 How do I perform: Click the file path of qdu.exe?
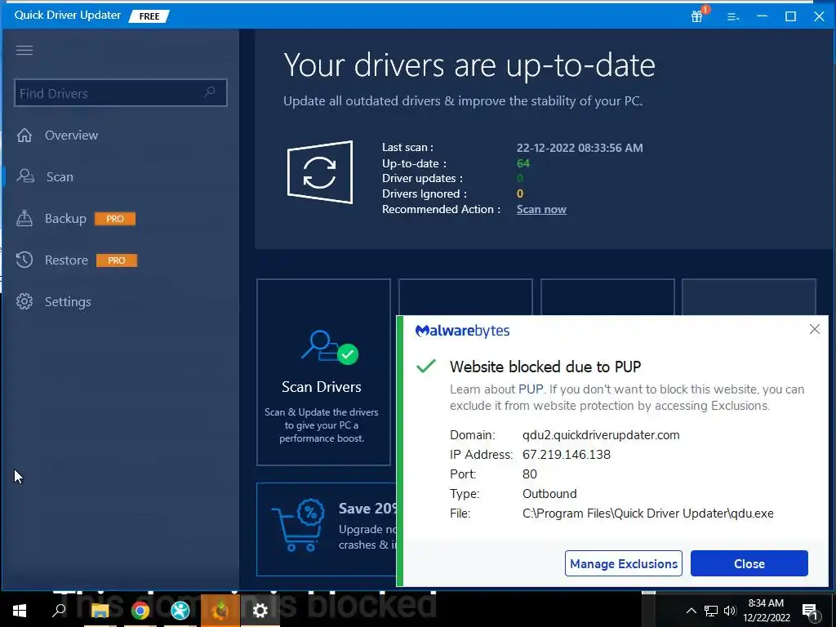tap(647, 514)
